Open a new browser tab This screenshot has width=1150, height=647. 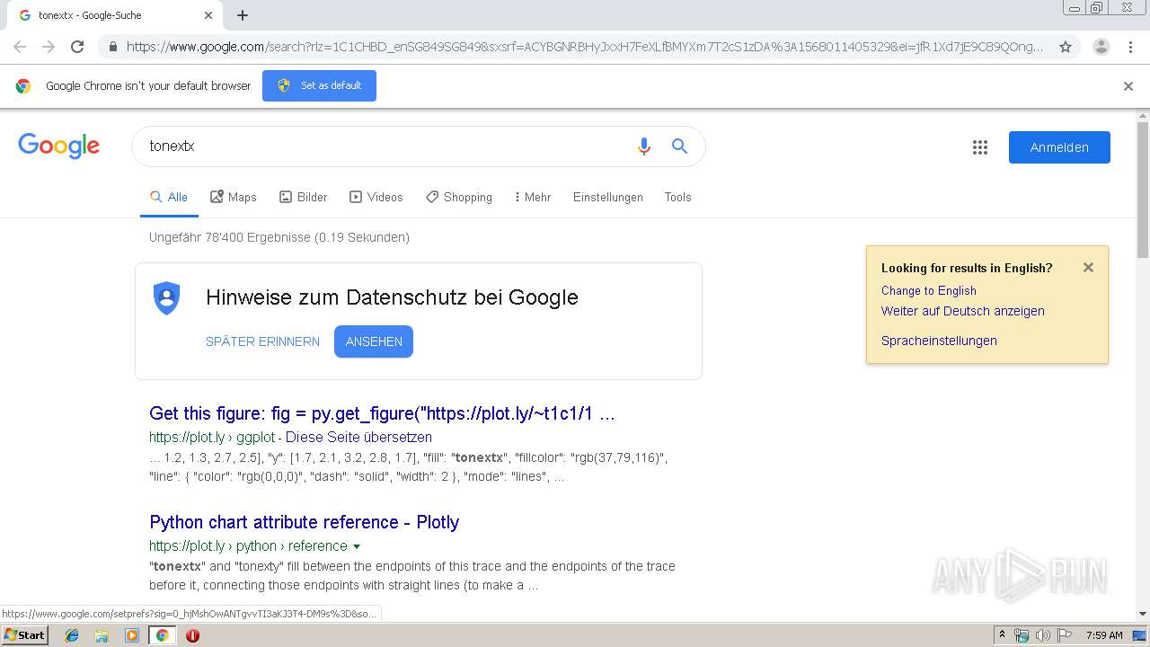click(x=243, y=15)
